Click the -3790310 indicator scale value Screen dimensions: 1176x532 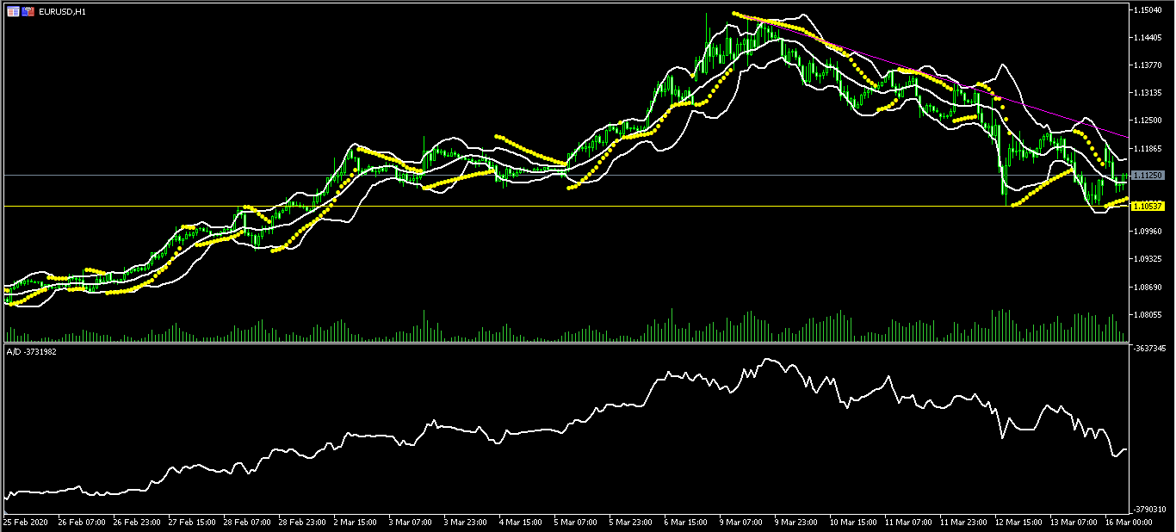point(1150,509)
